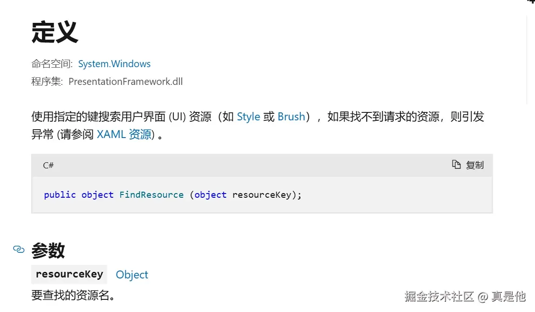Click FindResource in the code signature

(151, 195)
